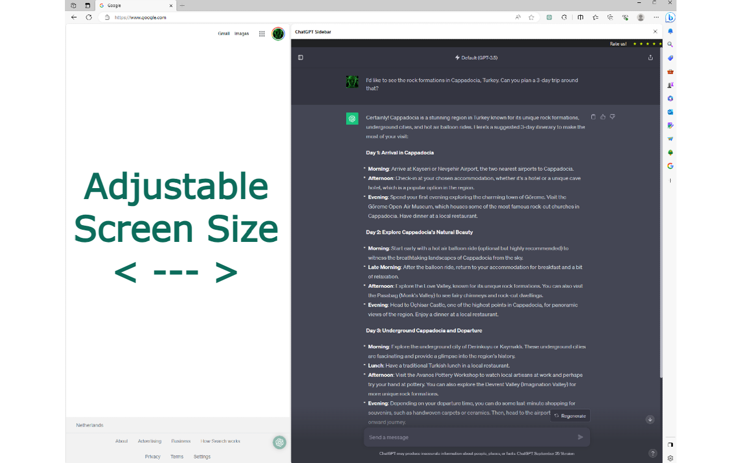Share the ChatGPT conversation
The image size is (742, 463).
click(650, 57)
